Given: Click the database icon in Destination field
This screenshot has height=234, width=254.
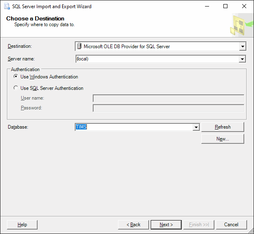Looking at the screenshot, I should click(x=79, y=46).
